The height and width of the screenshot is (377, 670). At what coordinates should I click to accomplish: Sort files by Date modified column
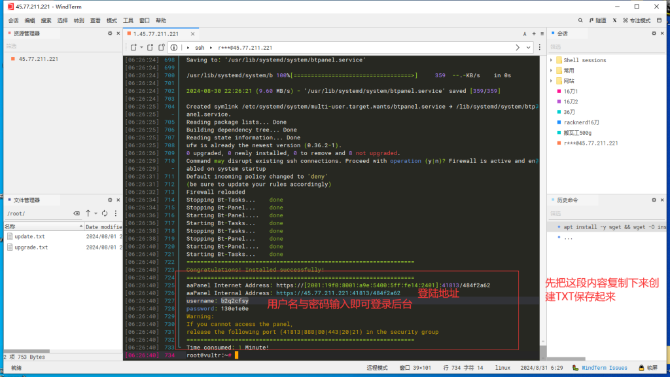(x=103, y=226)
